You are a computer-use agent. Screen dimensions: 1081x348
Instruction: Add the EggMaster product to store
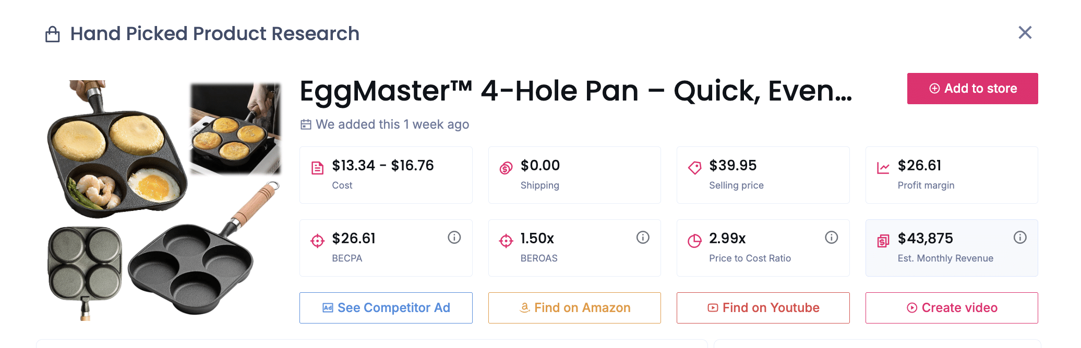(972, 89)
